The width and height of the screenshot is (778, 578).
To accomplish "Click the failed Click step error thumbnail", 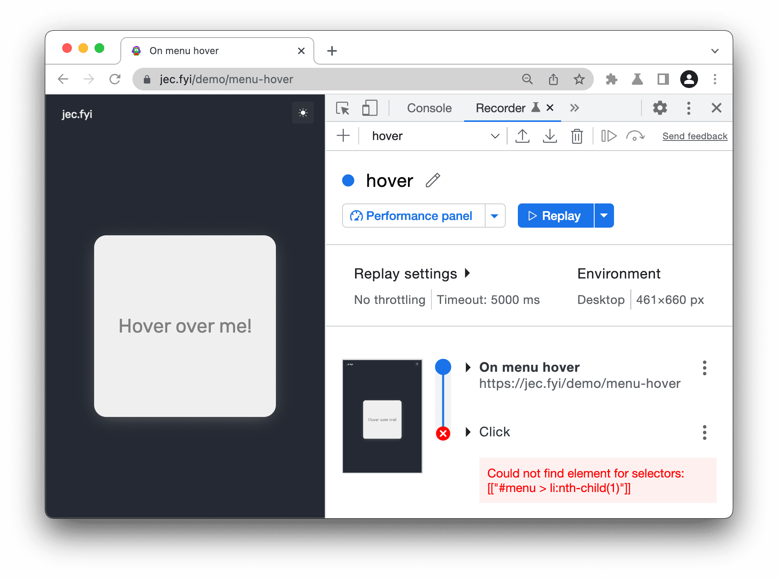I will (381, 414).
